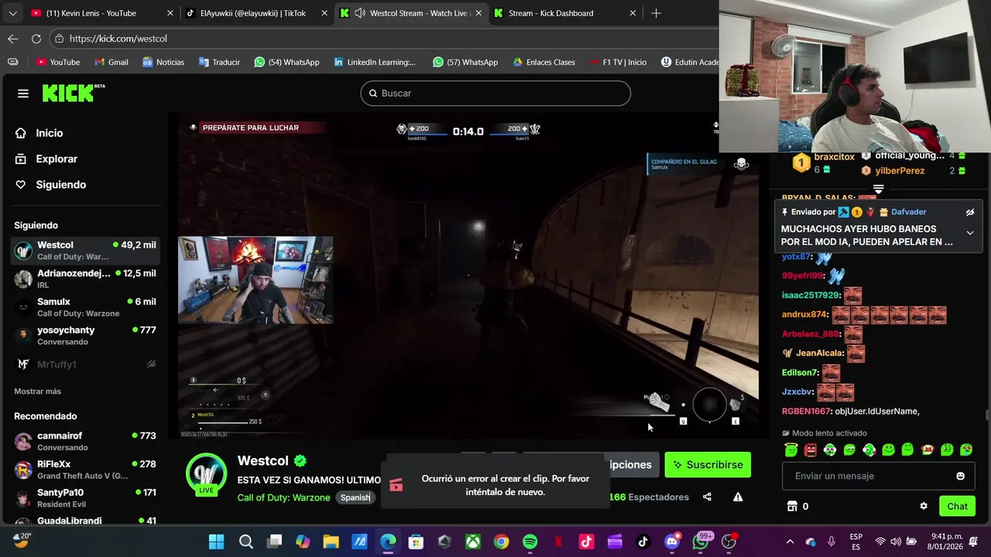Close the Westcol Stream browser tab
This screenshot has height=557, width=991.
pos(478,13)
